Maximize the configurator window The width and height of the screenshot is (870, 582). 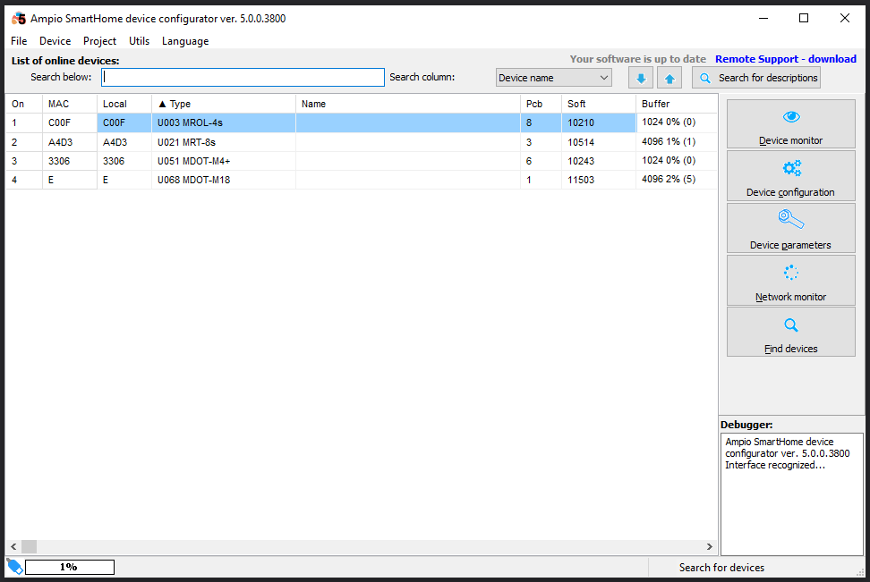pyautogui.click(x=804, y=18)
